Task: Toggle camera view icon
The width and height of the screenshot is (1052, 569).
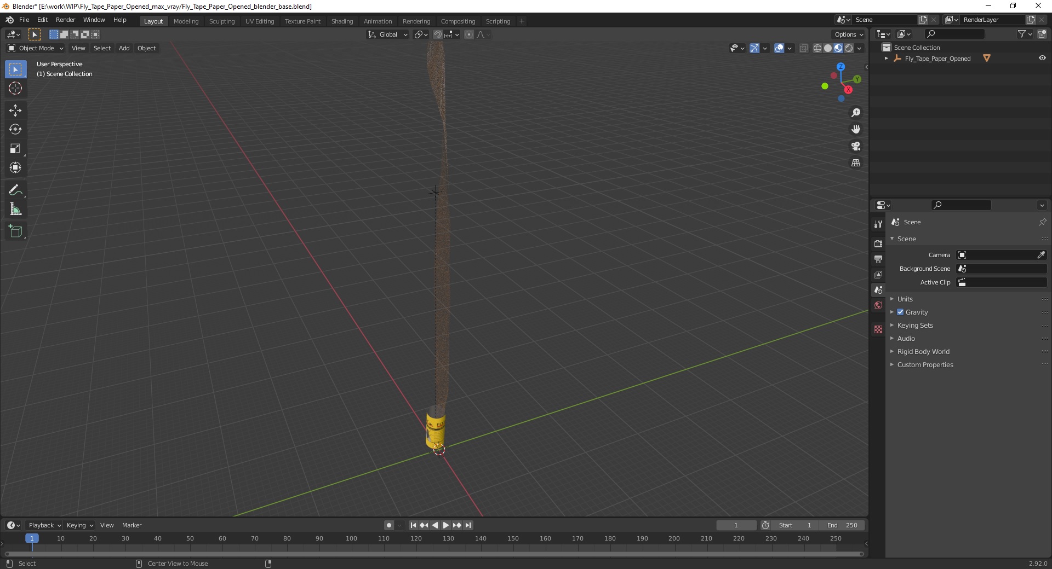Action: [x=856, y=146]
